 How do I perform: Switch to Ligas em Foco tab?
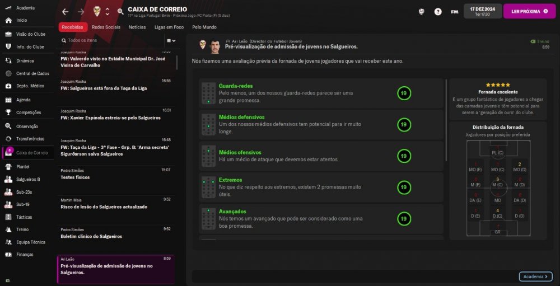[x=169, y=27]
